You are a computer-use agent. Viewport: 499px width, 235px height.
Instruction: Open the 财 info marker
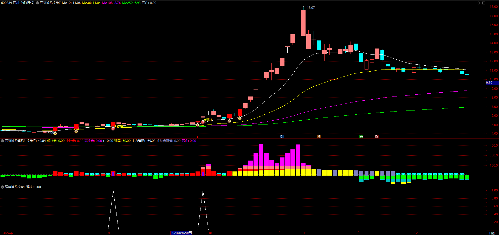(282, 137)
